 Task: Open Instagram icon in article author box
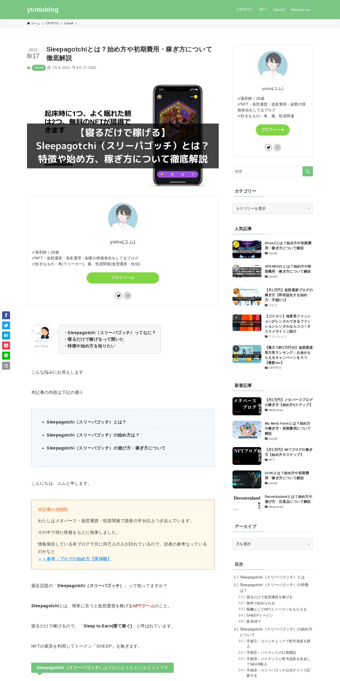(127, 296)
